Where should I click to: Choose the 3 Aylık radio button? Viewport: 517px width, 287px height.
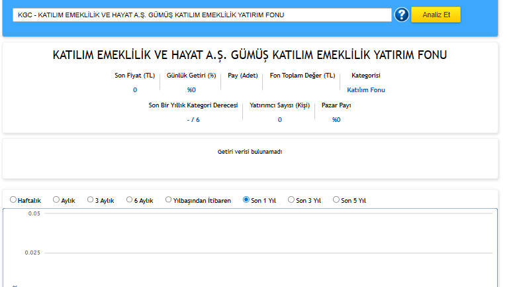(x=90, y=200)
